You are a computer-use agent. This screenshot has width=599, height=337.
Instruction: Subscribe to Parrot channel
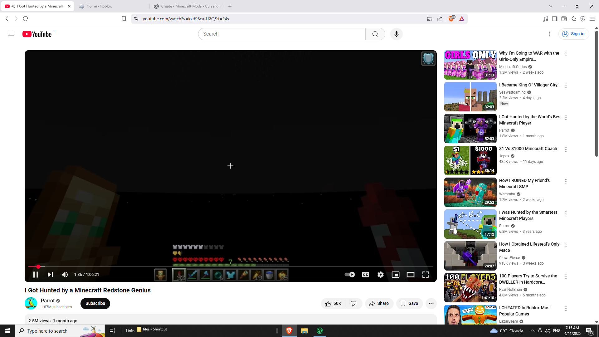coord(95,304)
